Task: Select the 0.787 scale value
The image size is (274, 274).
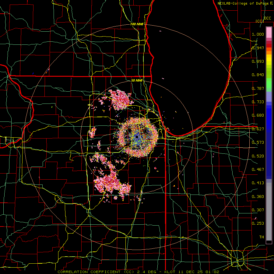Action: click(258, 88)
